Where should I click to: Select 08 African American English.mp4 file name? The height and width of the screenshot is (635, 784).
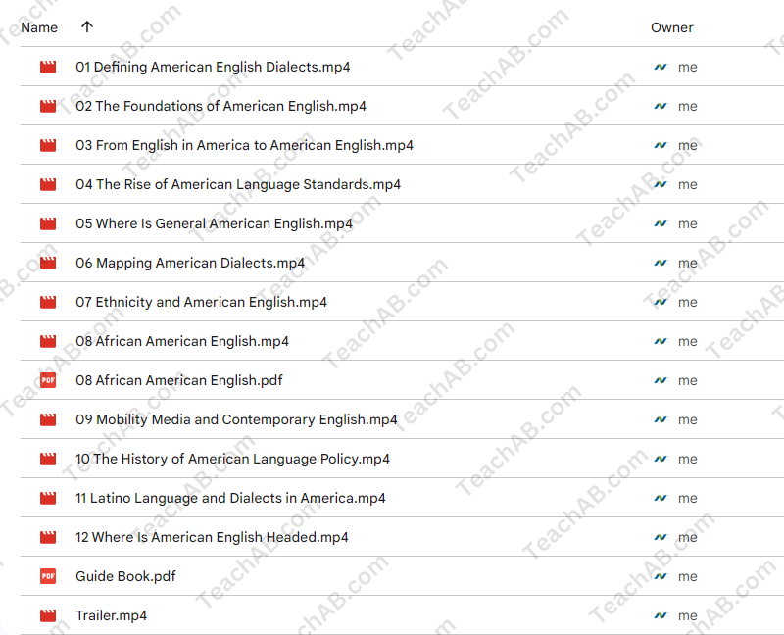coord(182,341)
